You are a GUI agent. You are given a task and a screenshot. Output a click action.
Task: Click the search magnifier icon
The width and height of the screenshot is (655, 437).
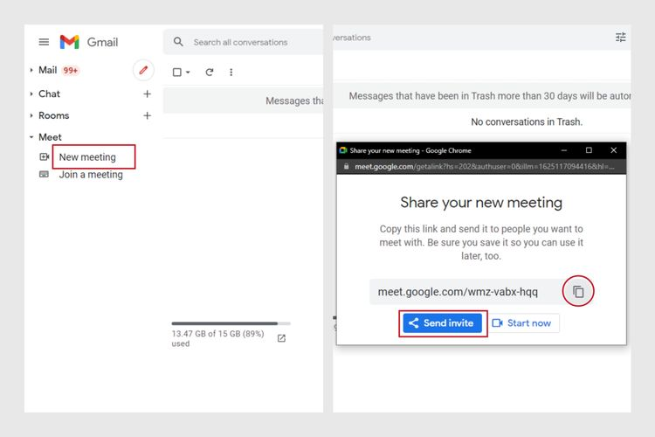(178, 42)
